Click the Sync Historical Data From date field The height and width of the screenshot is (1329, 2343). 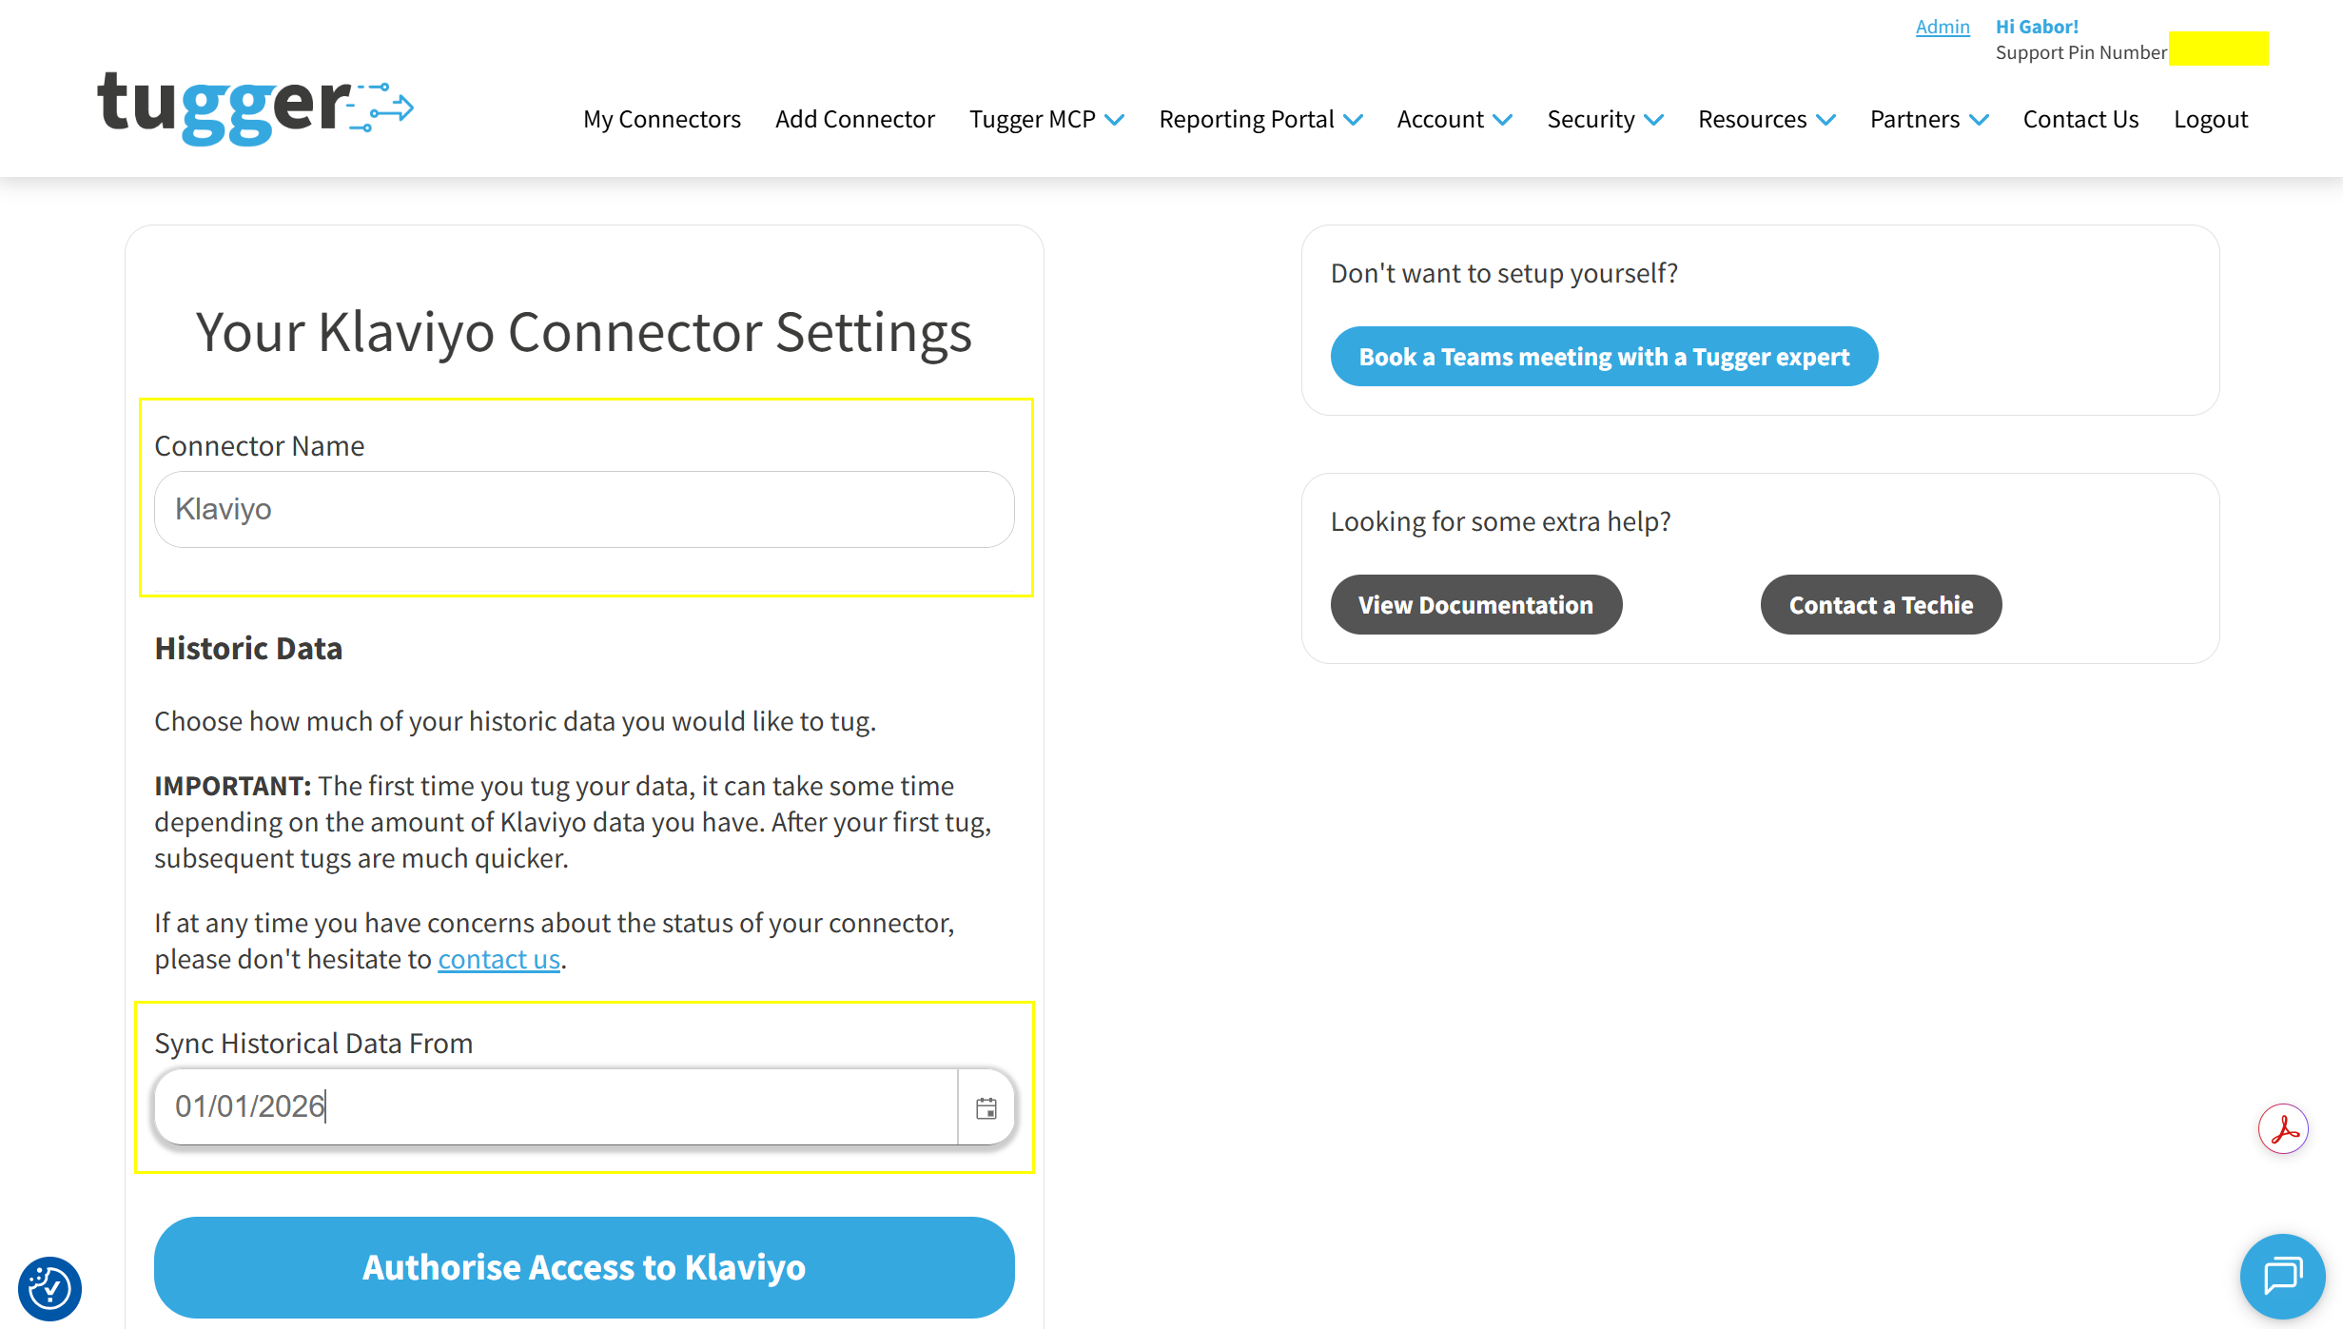[556, 1106]
